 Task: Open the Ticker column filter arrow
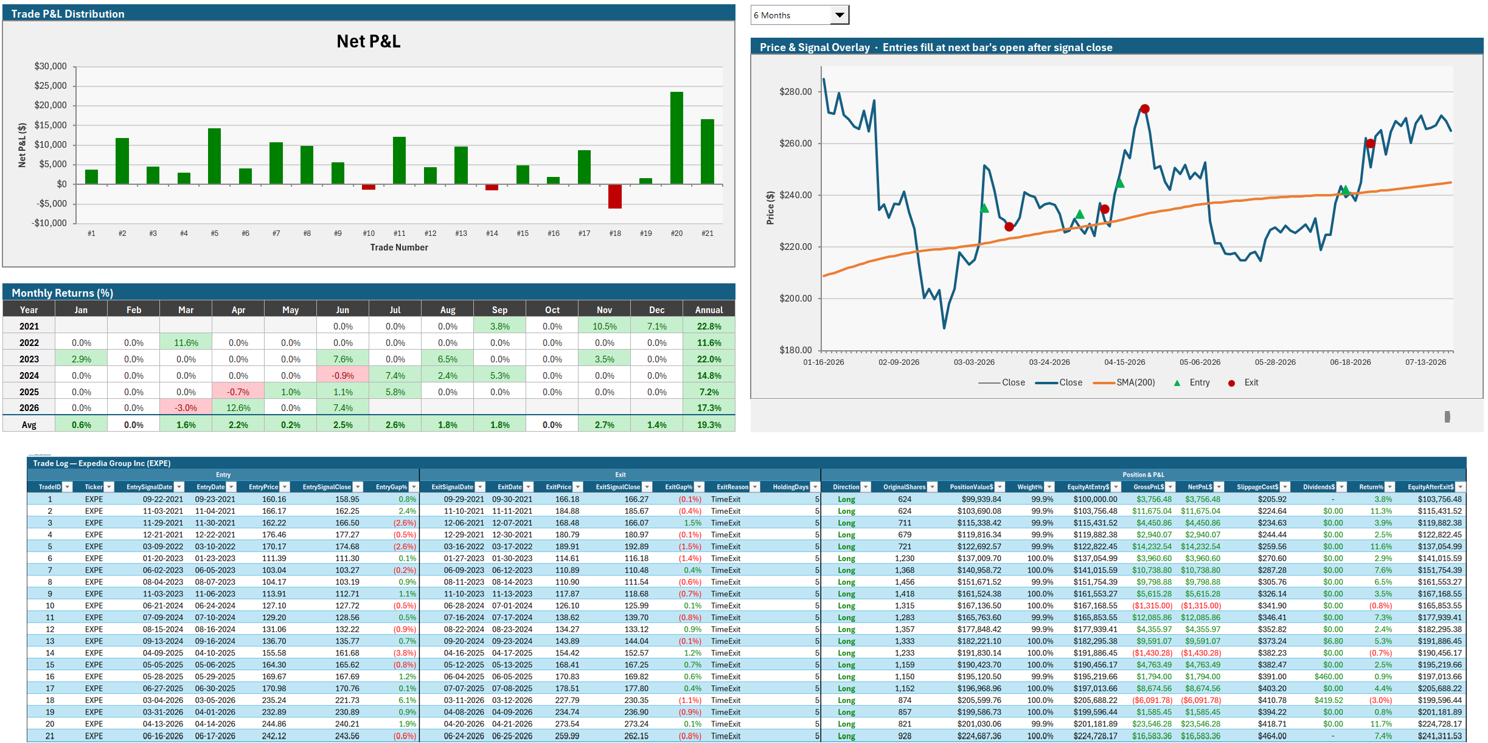109,487
